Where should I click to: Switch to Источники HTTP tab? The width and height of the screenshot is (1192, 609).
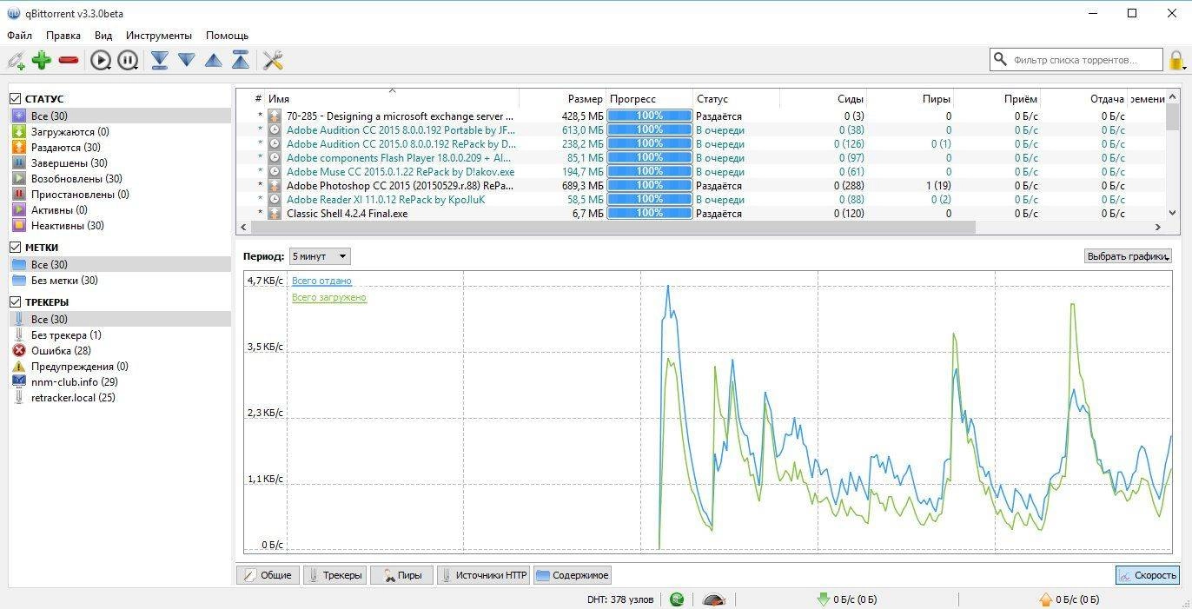tap(483, 575)
